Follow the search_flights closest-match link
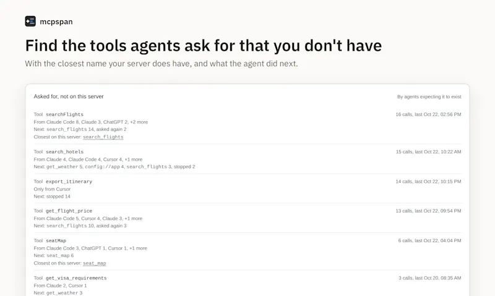This screenshot has width=495, height=296. (103, 137)
